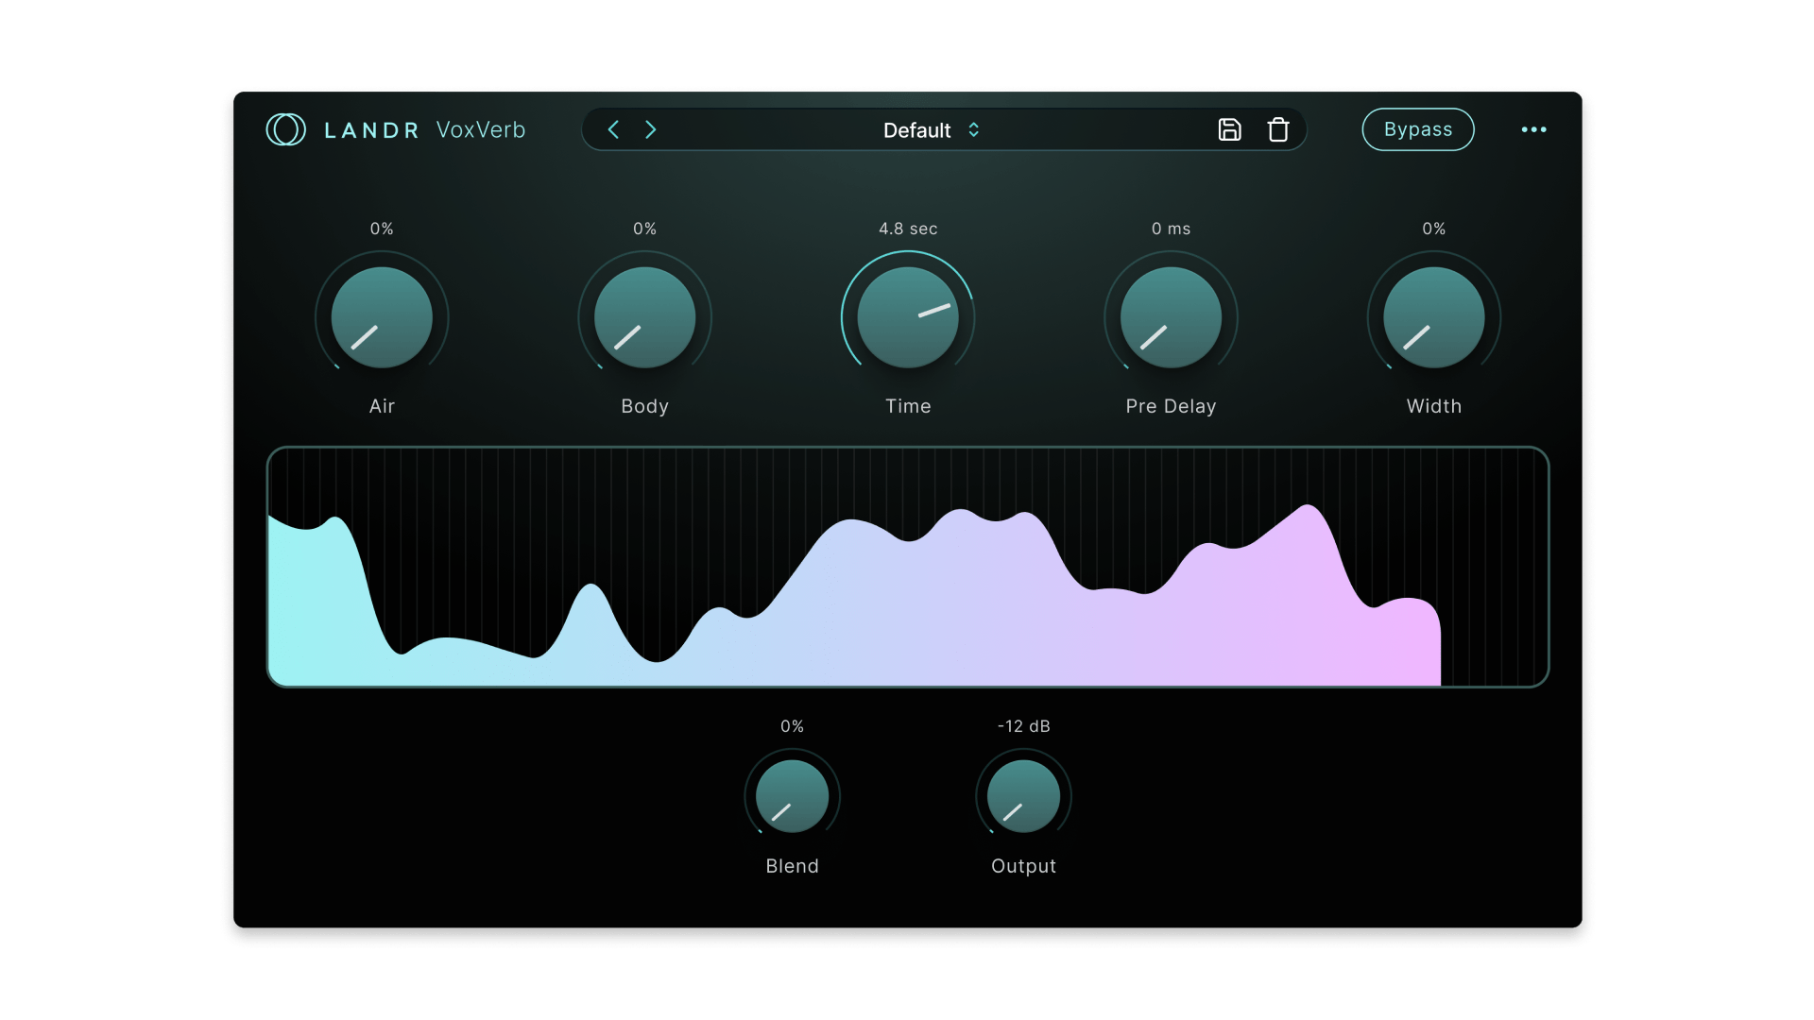Click the Output knob
Screen dimensions: 1814x1020
[1023, 796]
